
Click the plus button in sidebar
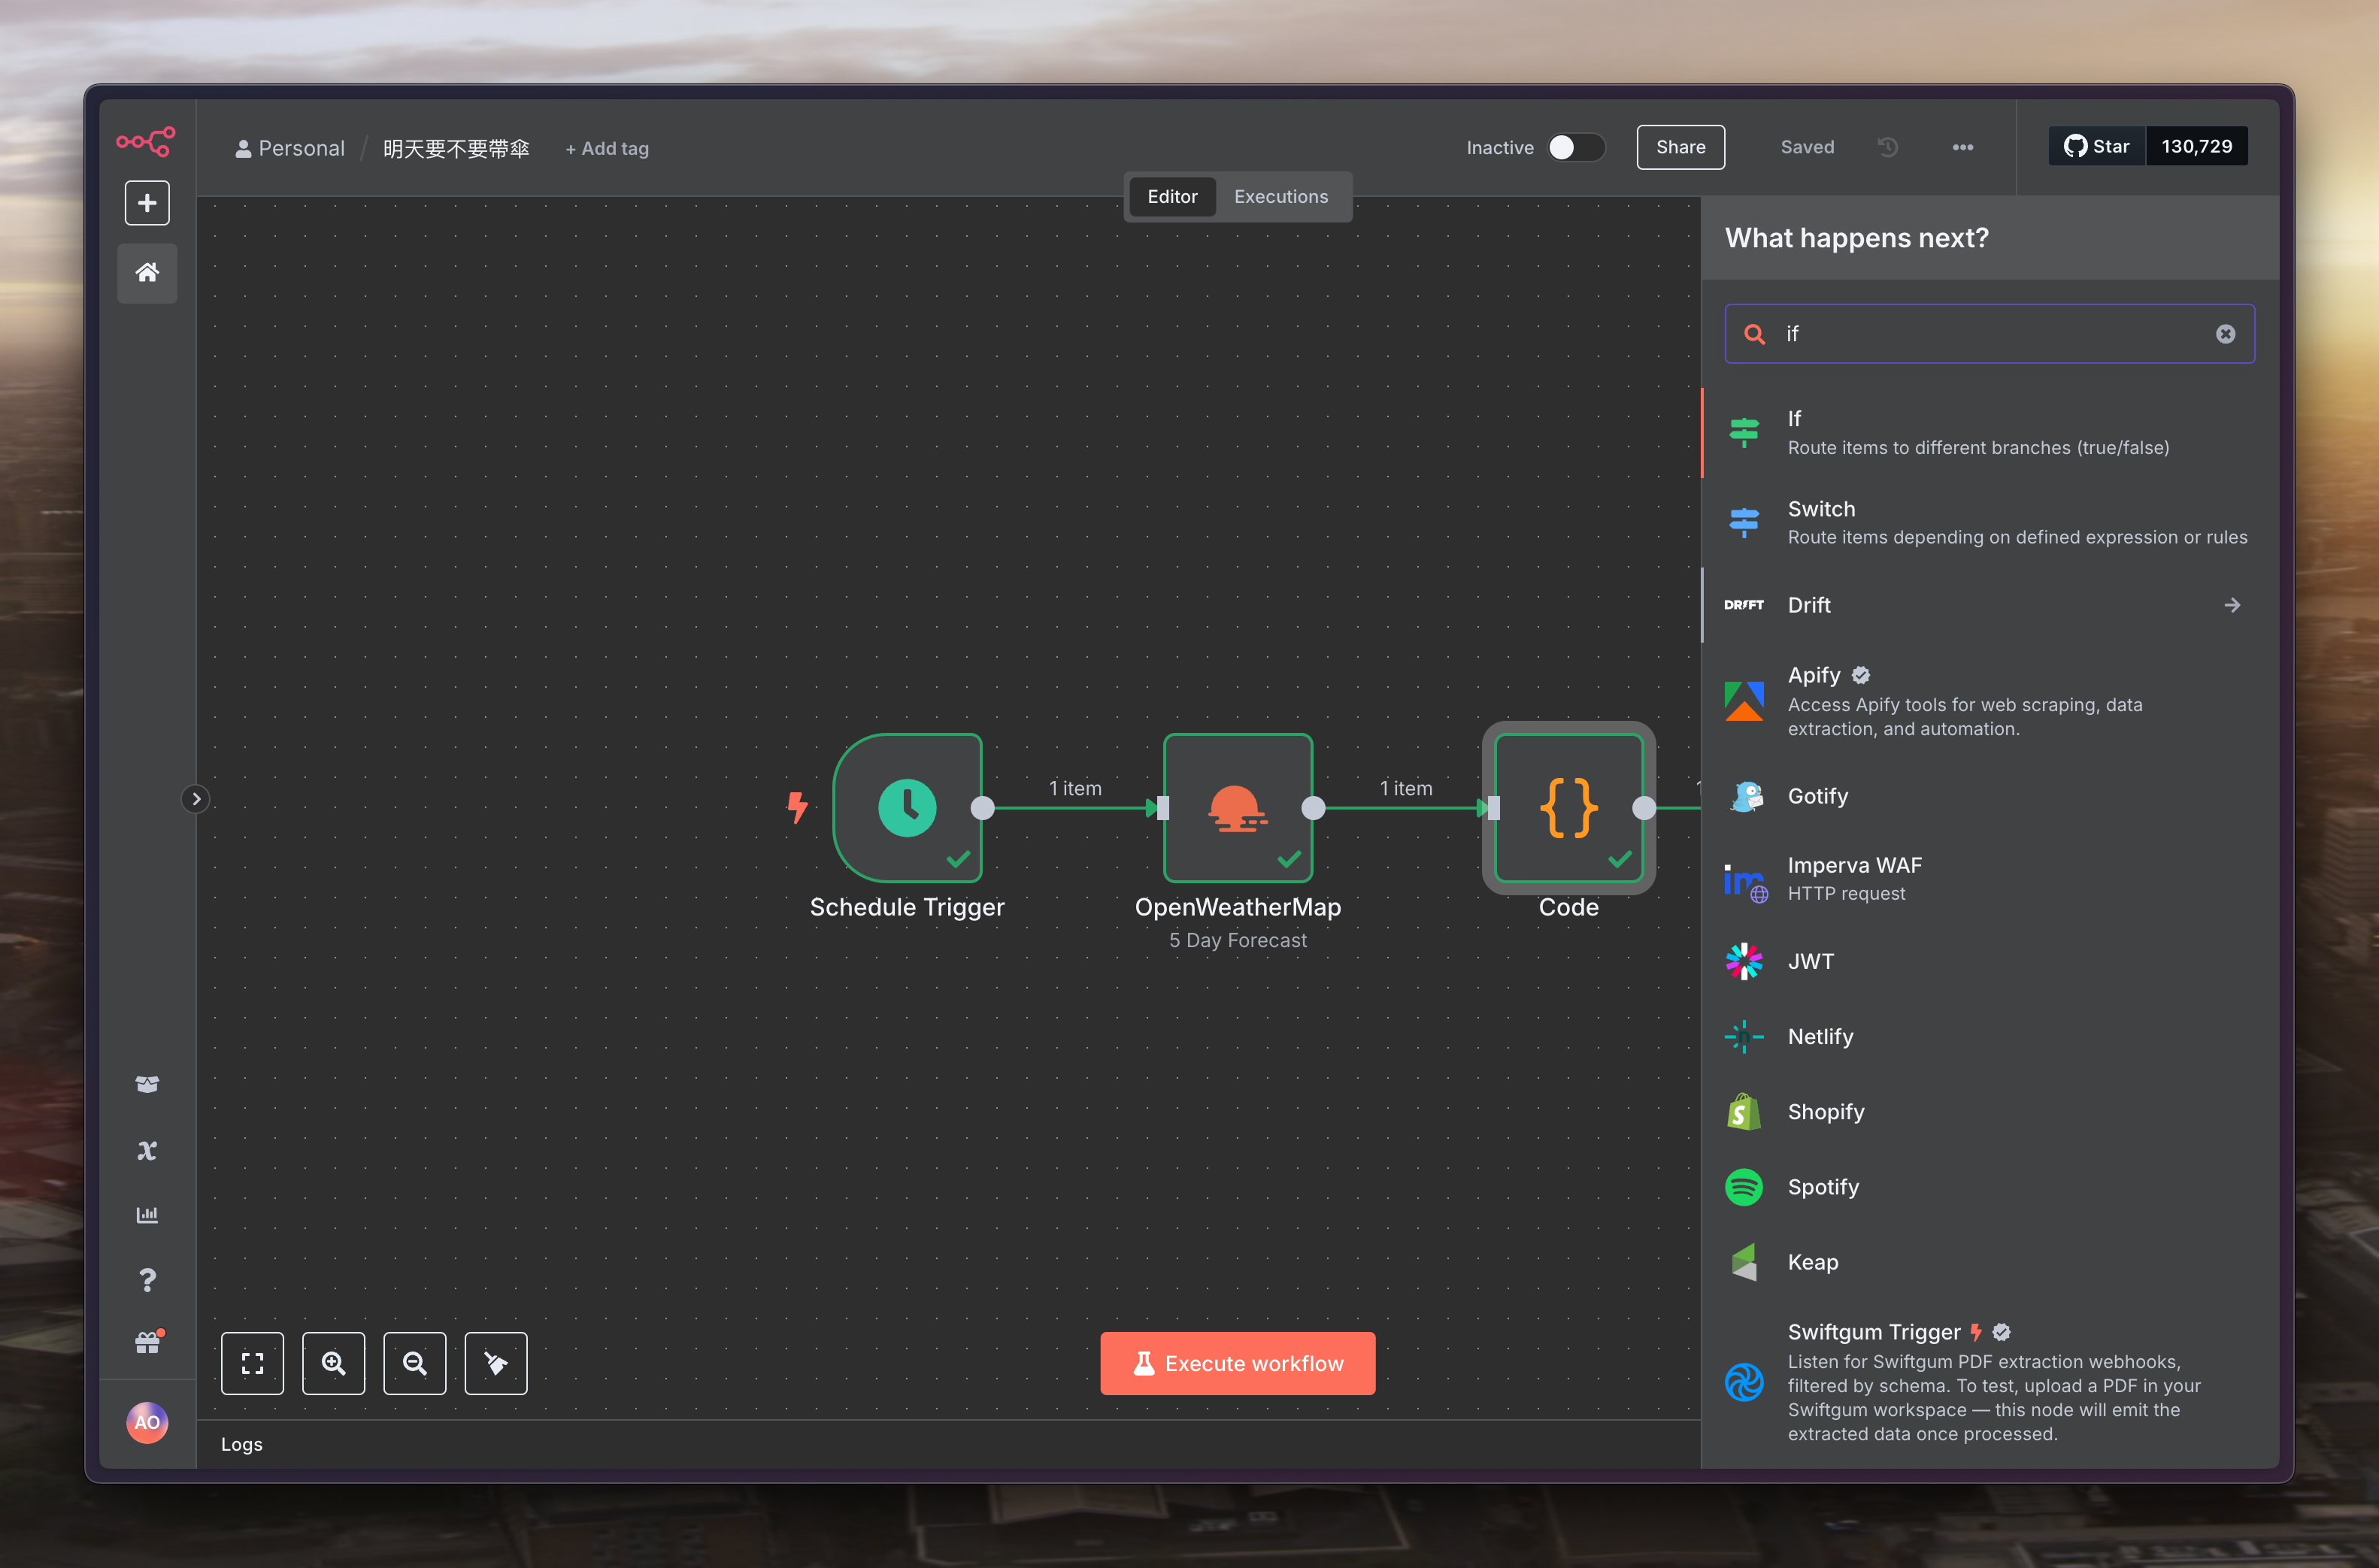click(147, 203)
